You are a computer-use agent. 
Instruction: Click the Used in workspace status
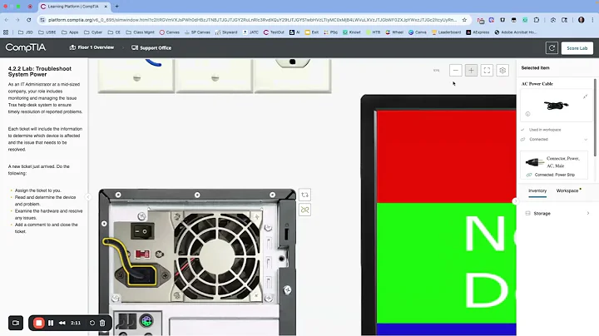pyautogui.click(x=545, y=130)
